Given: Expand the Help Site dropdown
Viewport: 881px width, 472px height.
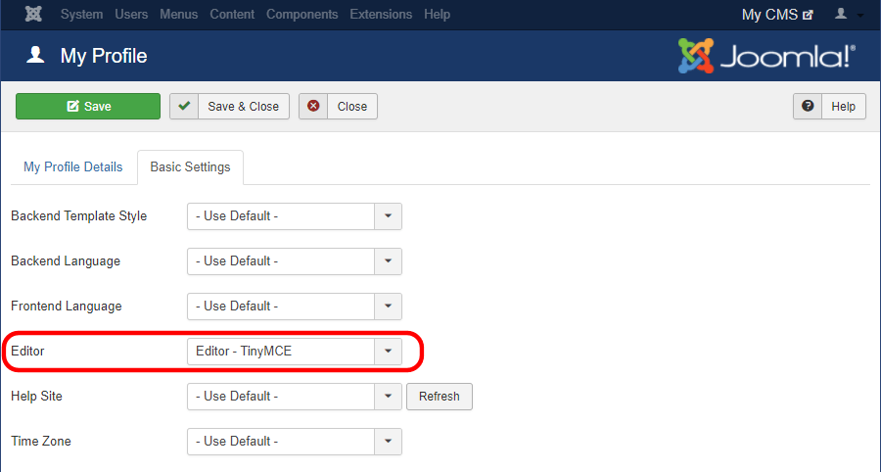Looking at the screenshot, I should tap(295, 397).
